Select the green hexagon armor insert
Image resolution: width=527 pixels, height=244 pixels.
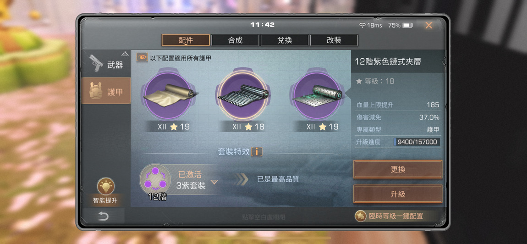(316, 95)
